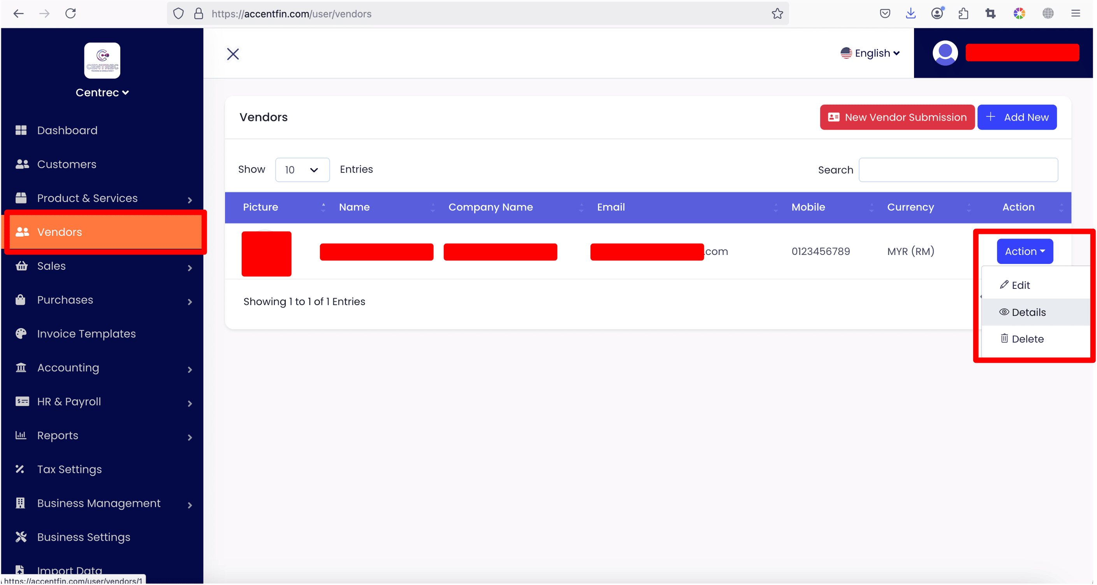
Task: Close sidebar with the X icon
Action: tap(233, 54)
